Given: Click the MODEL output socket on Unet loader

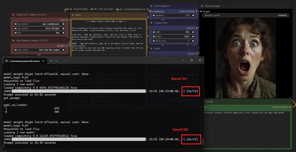Looking at the screenshot, I should (67, 46).
